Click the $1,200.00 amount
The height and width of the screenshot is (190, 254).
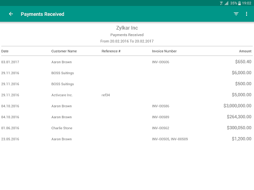tap(242, 139)
